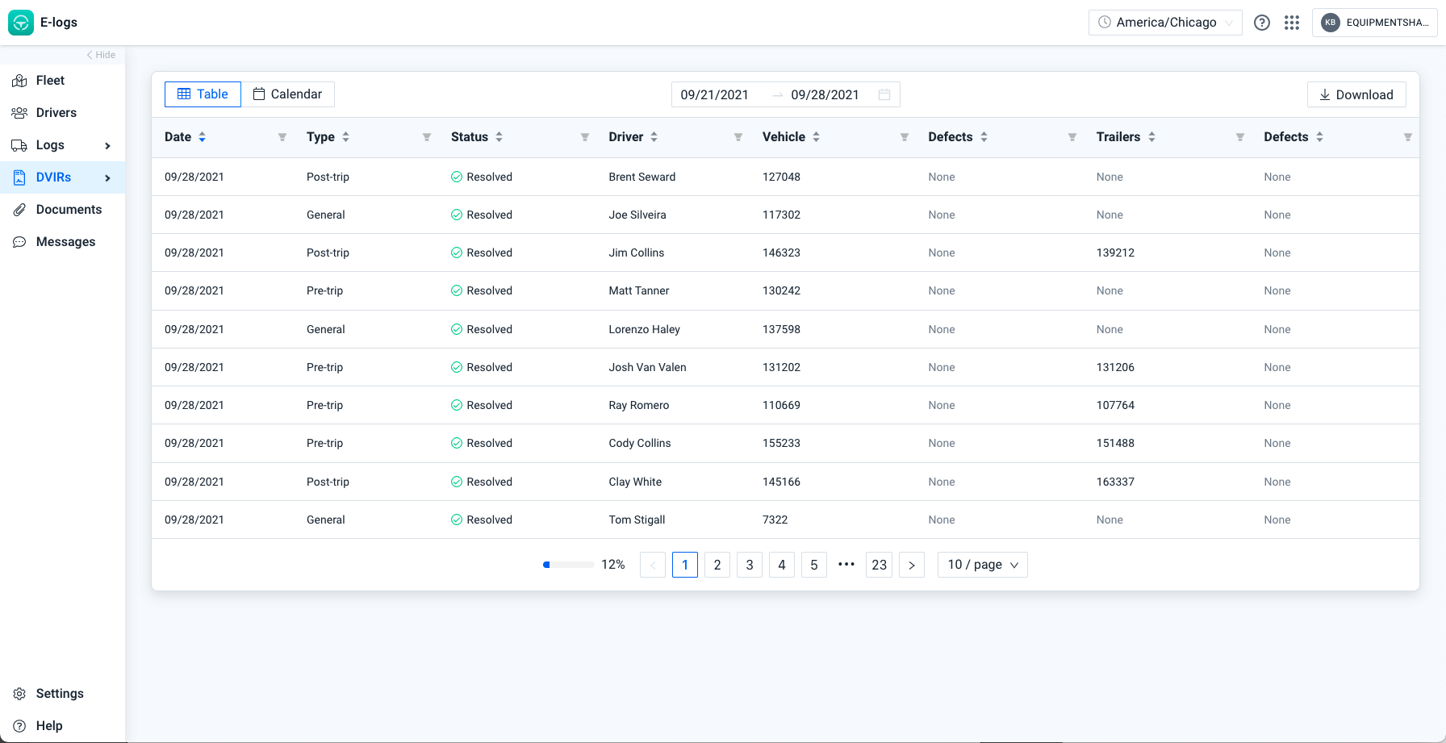Click the Drivers sidebar icon
1446x743 pixels.
[19, 113]
